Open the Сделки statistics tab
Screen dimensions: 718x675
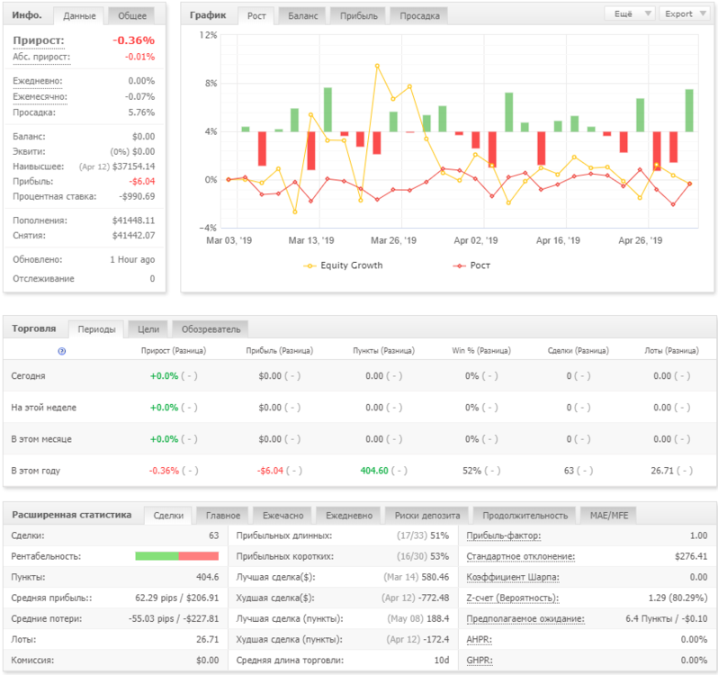click(x=168, y=516)
